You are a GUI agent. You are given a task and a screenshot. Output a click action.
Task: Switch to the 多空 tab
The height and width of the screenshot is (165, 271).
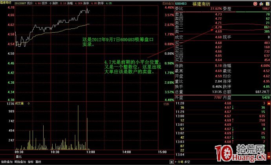coord(187,162)
